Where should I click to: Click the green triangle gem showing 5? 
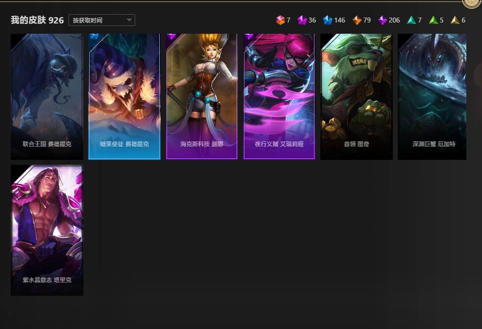coord(433,20)
